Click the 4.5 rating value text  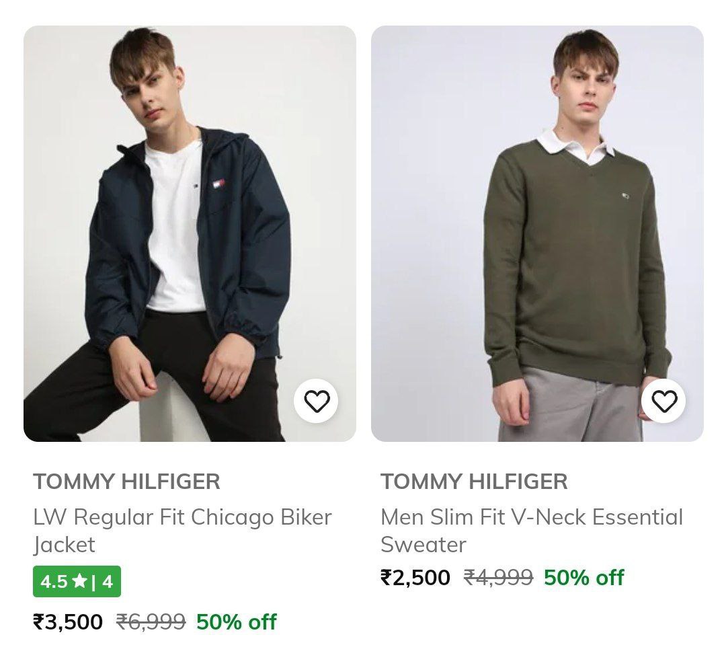click(x=54, y=581)
